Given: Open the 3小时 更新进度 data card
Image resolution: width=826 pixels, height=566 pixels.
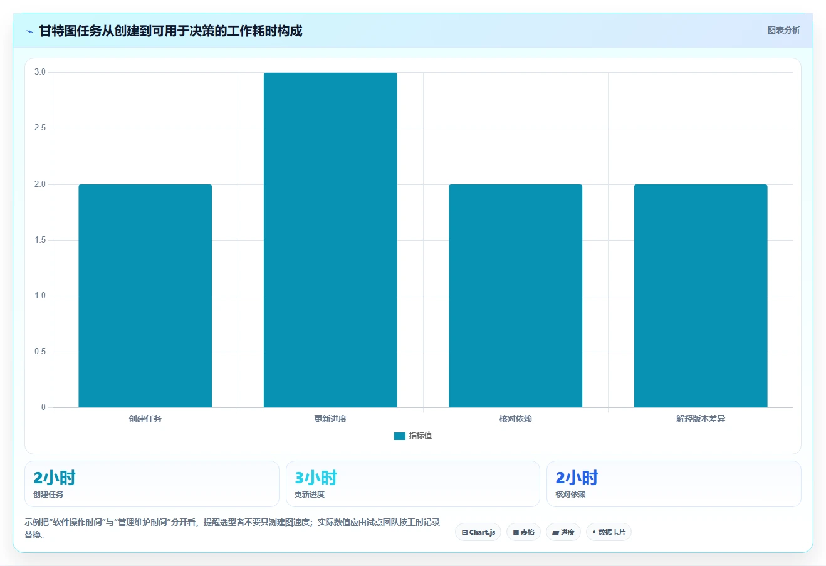Looking at the screenshot, I should pyautogui.click(x=413, y=484).
